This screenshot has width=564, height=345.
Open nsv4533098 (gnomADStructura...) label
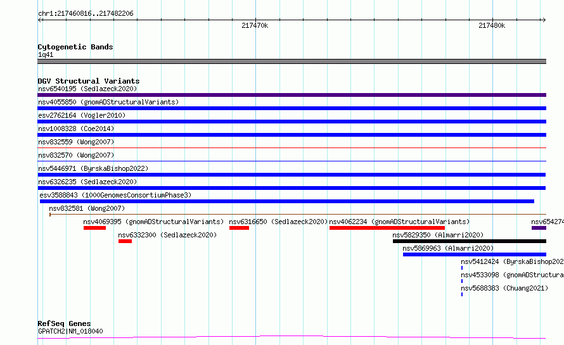(x=512, y=275)
